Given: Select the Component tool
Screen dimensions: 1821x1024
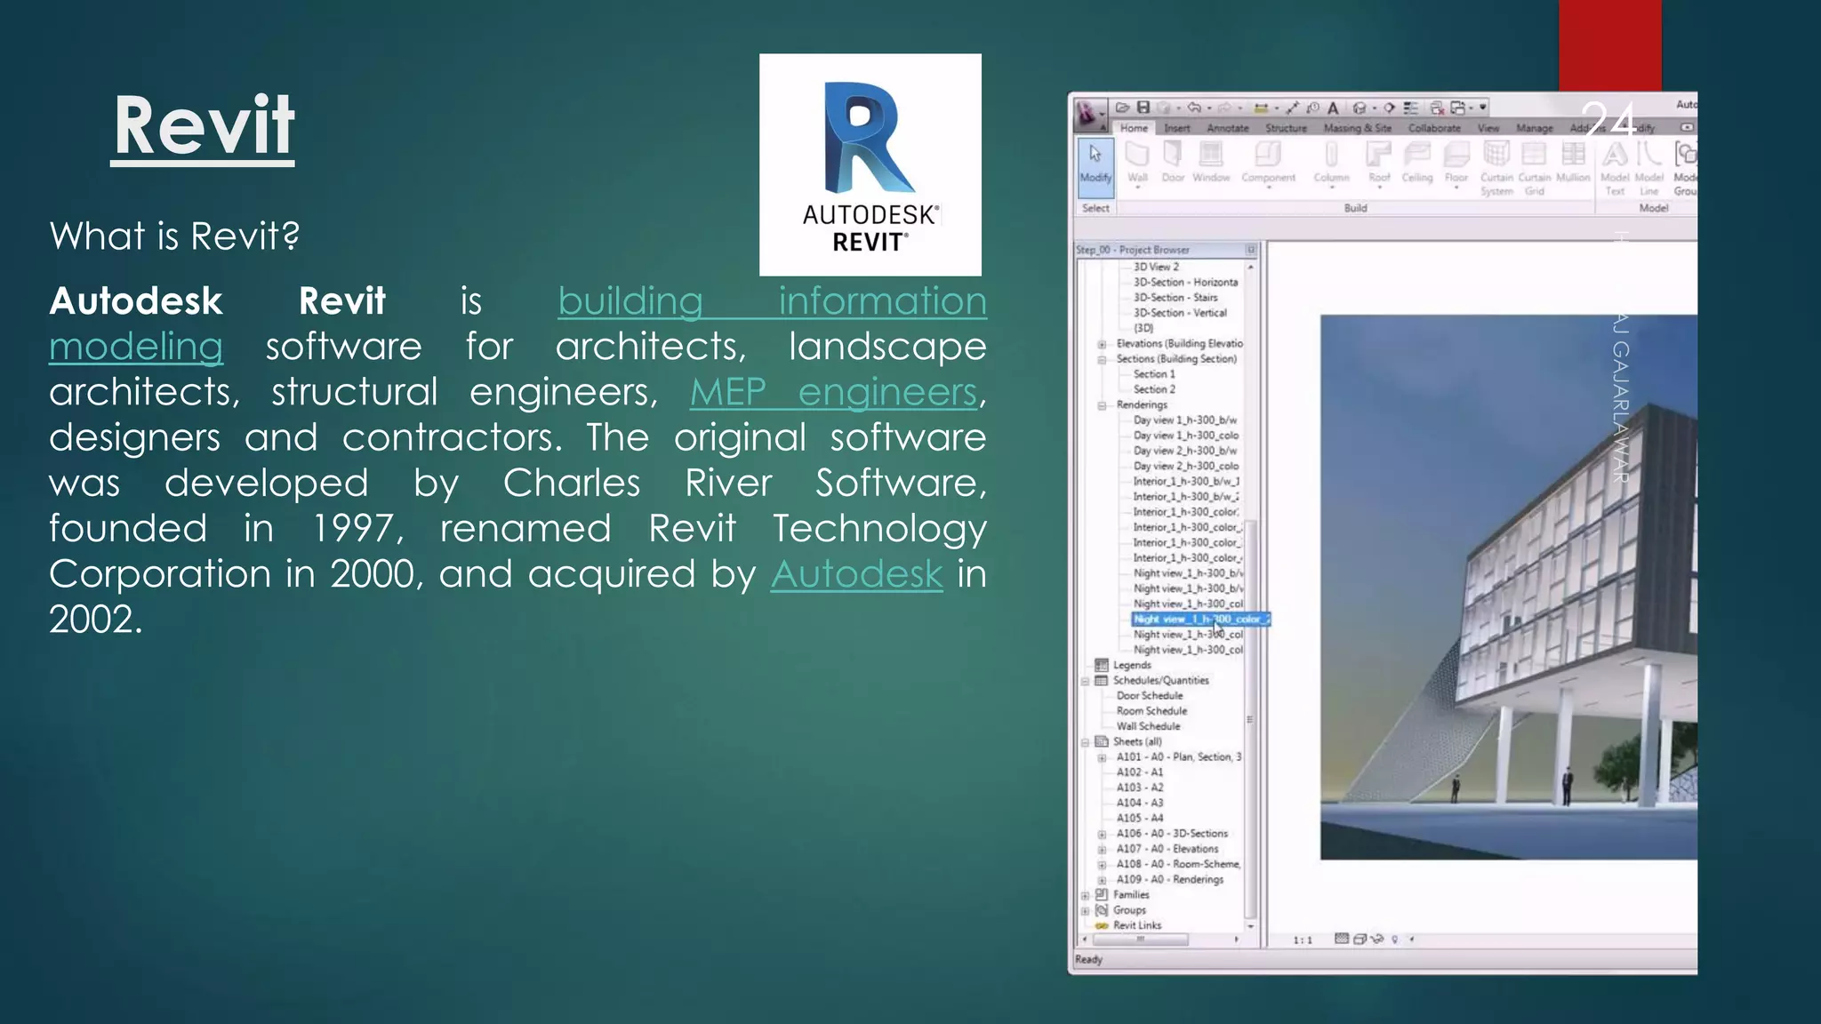Looking at the screenshot, I should click(x=1269, y=164).
